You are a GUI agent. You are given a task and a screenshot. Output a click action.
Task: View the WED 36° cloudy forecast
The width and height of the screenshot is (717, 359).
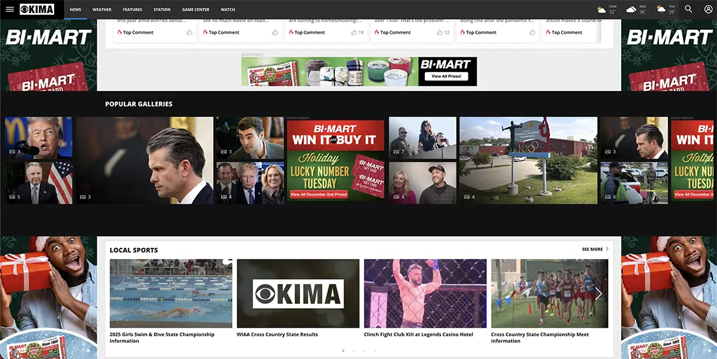[x=631, y=10]
